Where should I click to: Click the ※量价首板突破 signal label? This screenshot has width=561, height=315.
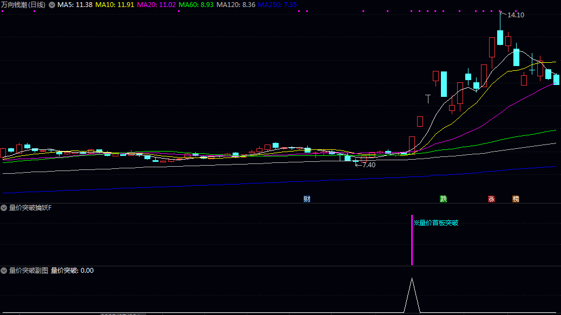436,222
